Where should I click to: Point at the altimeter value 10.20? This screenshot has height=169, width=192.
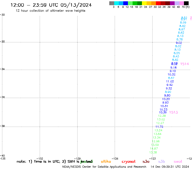166,99
